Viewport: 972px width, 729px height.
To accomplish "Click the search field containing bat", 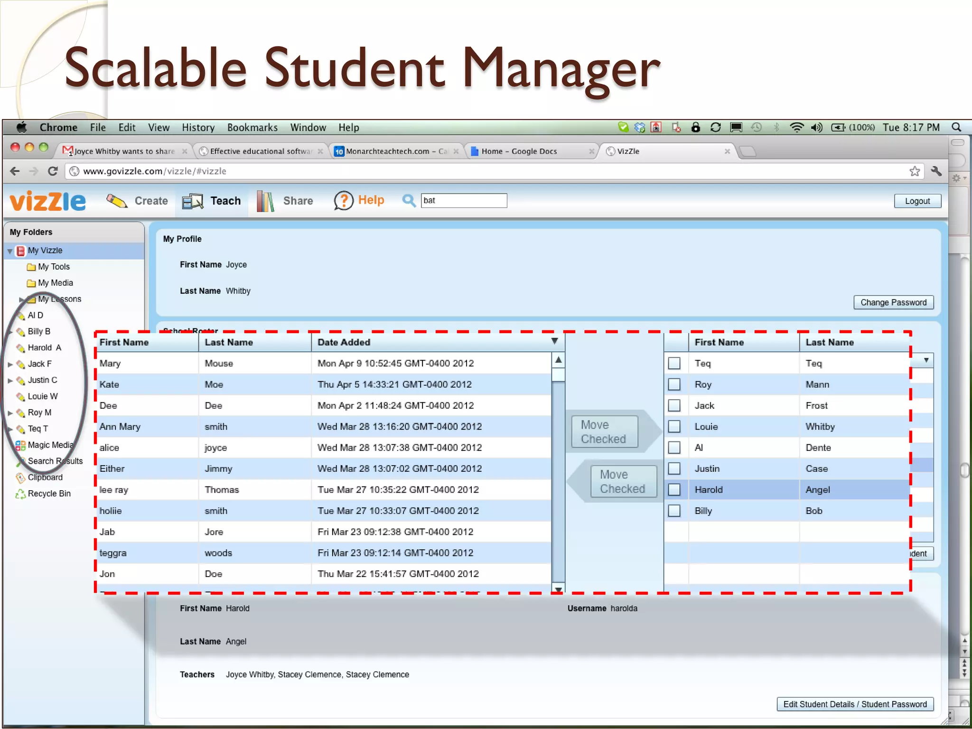I will click(x=464, y=201).
